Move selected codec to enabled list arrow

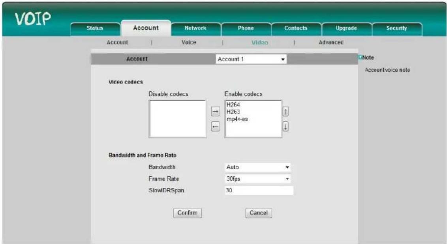tap(215, 112)
